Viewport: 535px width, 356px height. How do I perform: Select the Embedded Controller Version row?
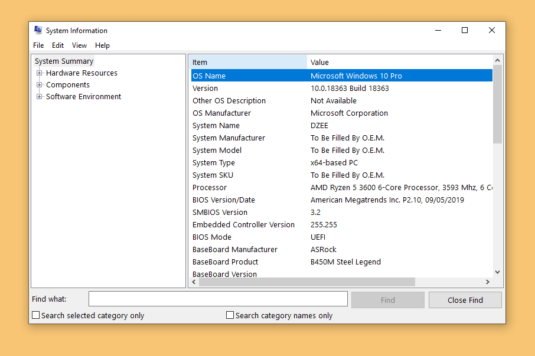coord(341,225)
